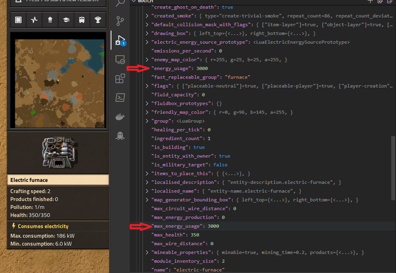Open Search in the VS Code activity bar
This screenshot has height=273, width=396.
click(x=120, y=3)
